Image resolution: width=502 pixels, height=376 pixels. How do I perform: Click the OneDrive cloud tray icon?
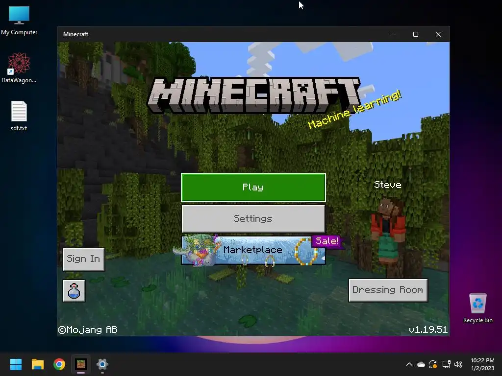coord(421,364)
